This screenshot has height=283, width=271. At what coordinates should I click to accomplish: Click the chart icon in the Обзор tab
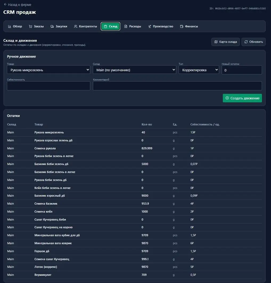[10, 26]
